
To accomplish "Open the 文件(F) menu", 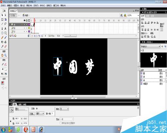I will coord(3,5).
